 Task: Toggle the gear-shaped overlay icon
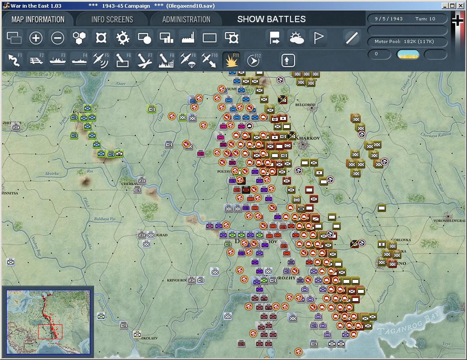click(x=123, y=38)
